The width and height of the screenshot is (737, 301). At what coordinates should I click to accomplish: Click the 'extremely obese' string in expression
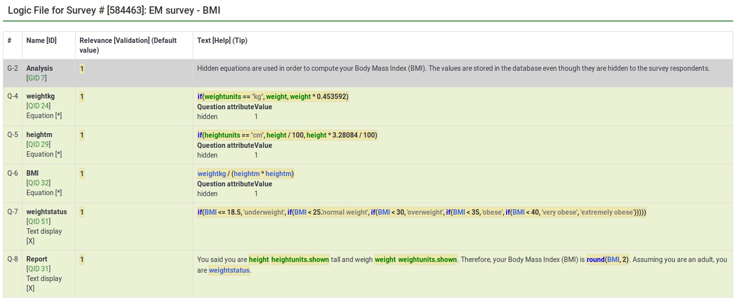coord(607,212)
